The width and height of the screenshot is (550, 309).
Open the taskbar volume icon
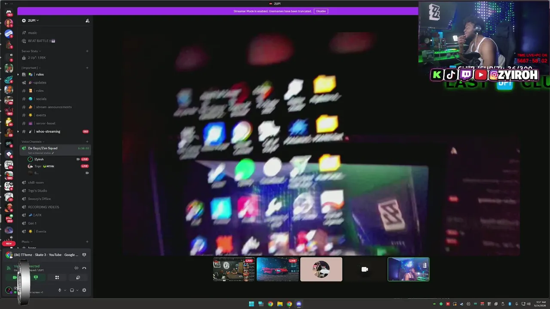[x=529, y=304]
